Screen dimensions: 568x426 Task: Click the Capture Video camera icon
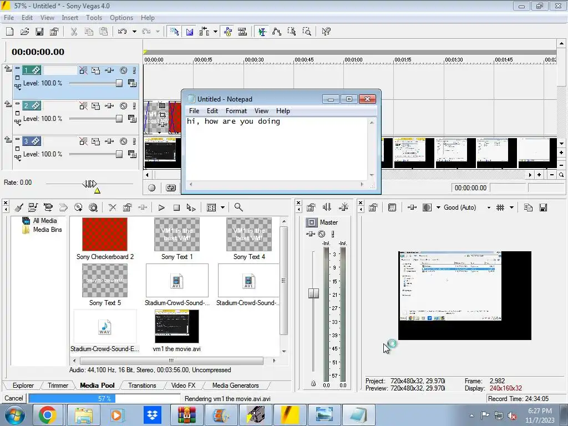(48, 207)
